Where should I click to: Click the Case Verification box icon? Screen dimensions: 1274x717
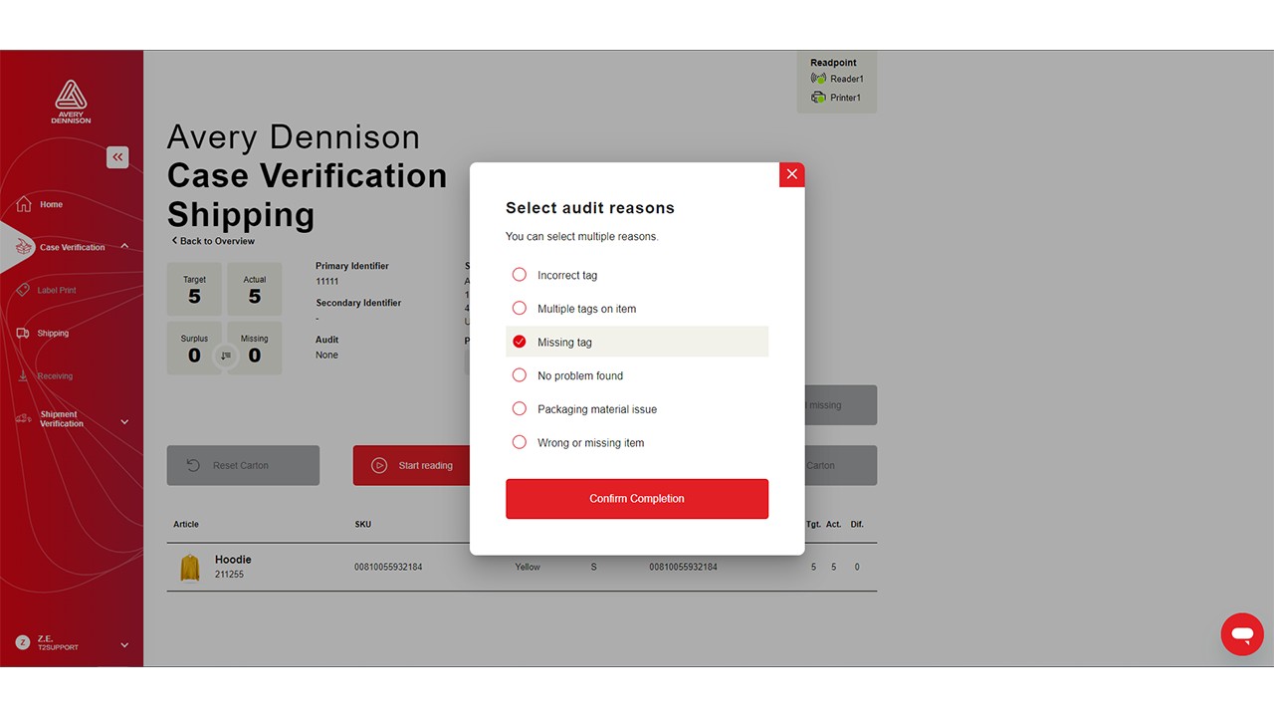click(x=24, y=247)
